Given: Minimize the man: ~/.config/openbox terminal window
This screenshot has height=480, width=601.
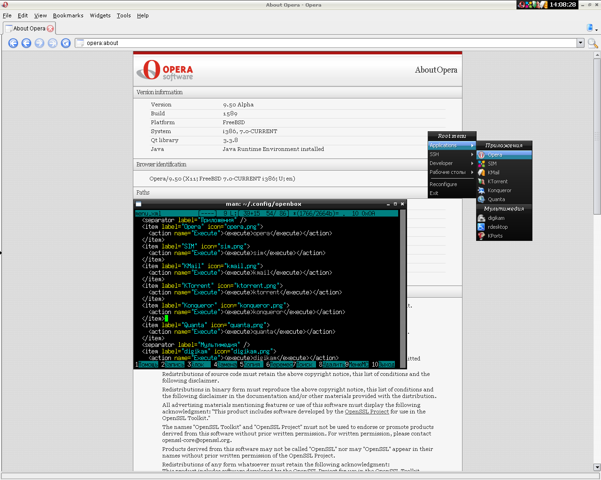Looking at the screenshot, I should (388, 204).
